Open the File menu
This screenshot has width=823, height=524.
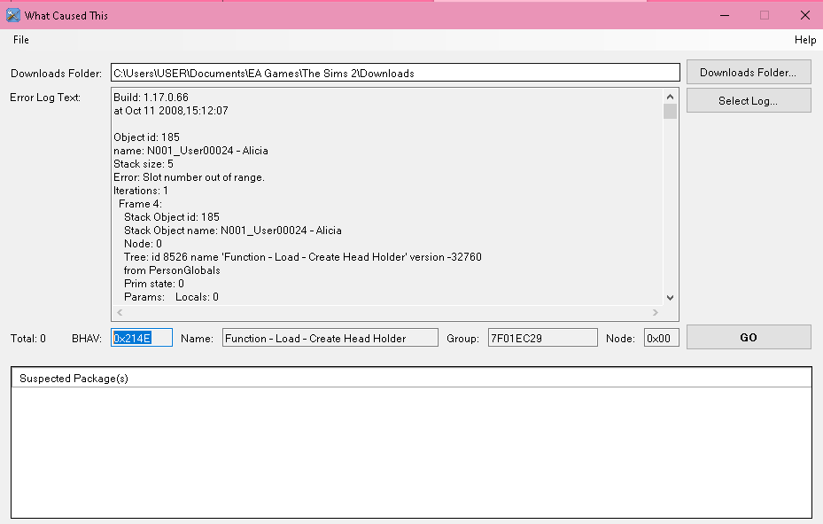pyautogui.click(x=21, y=40)
